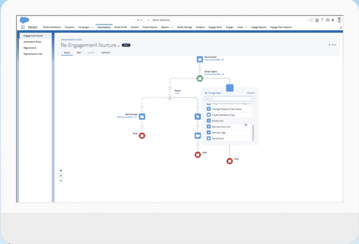This screenshot has height=244, width=359.
Task: Choose Create Salesforce Task action
Action: click(x=229, y=115)
